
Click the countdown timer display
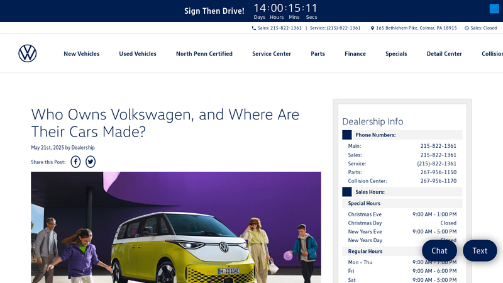[285, 11]
